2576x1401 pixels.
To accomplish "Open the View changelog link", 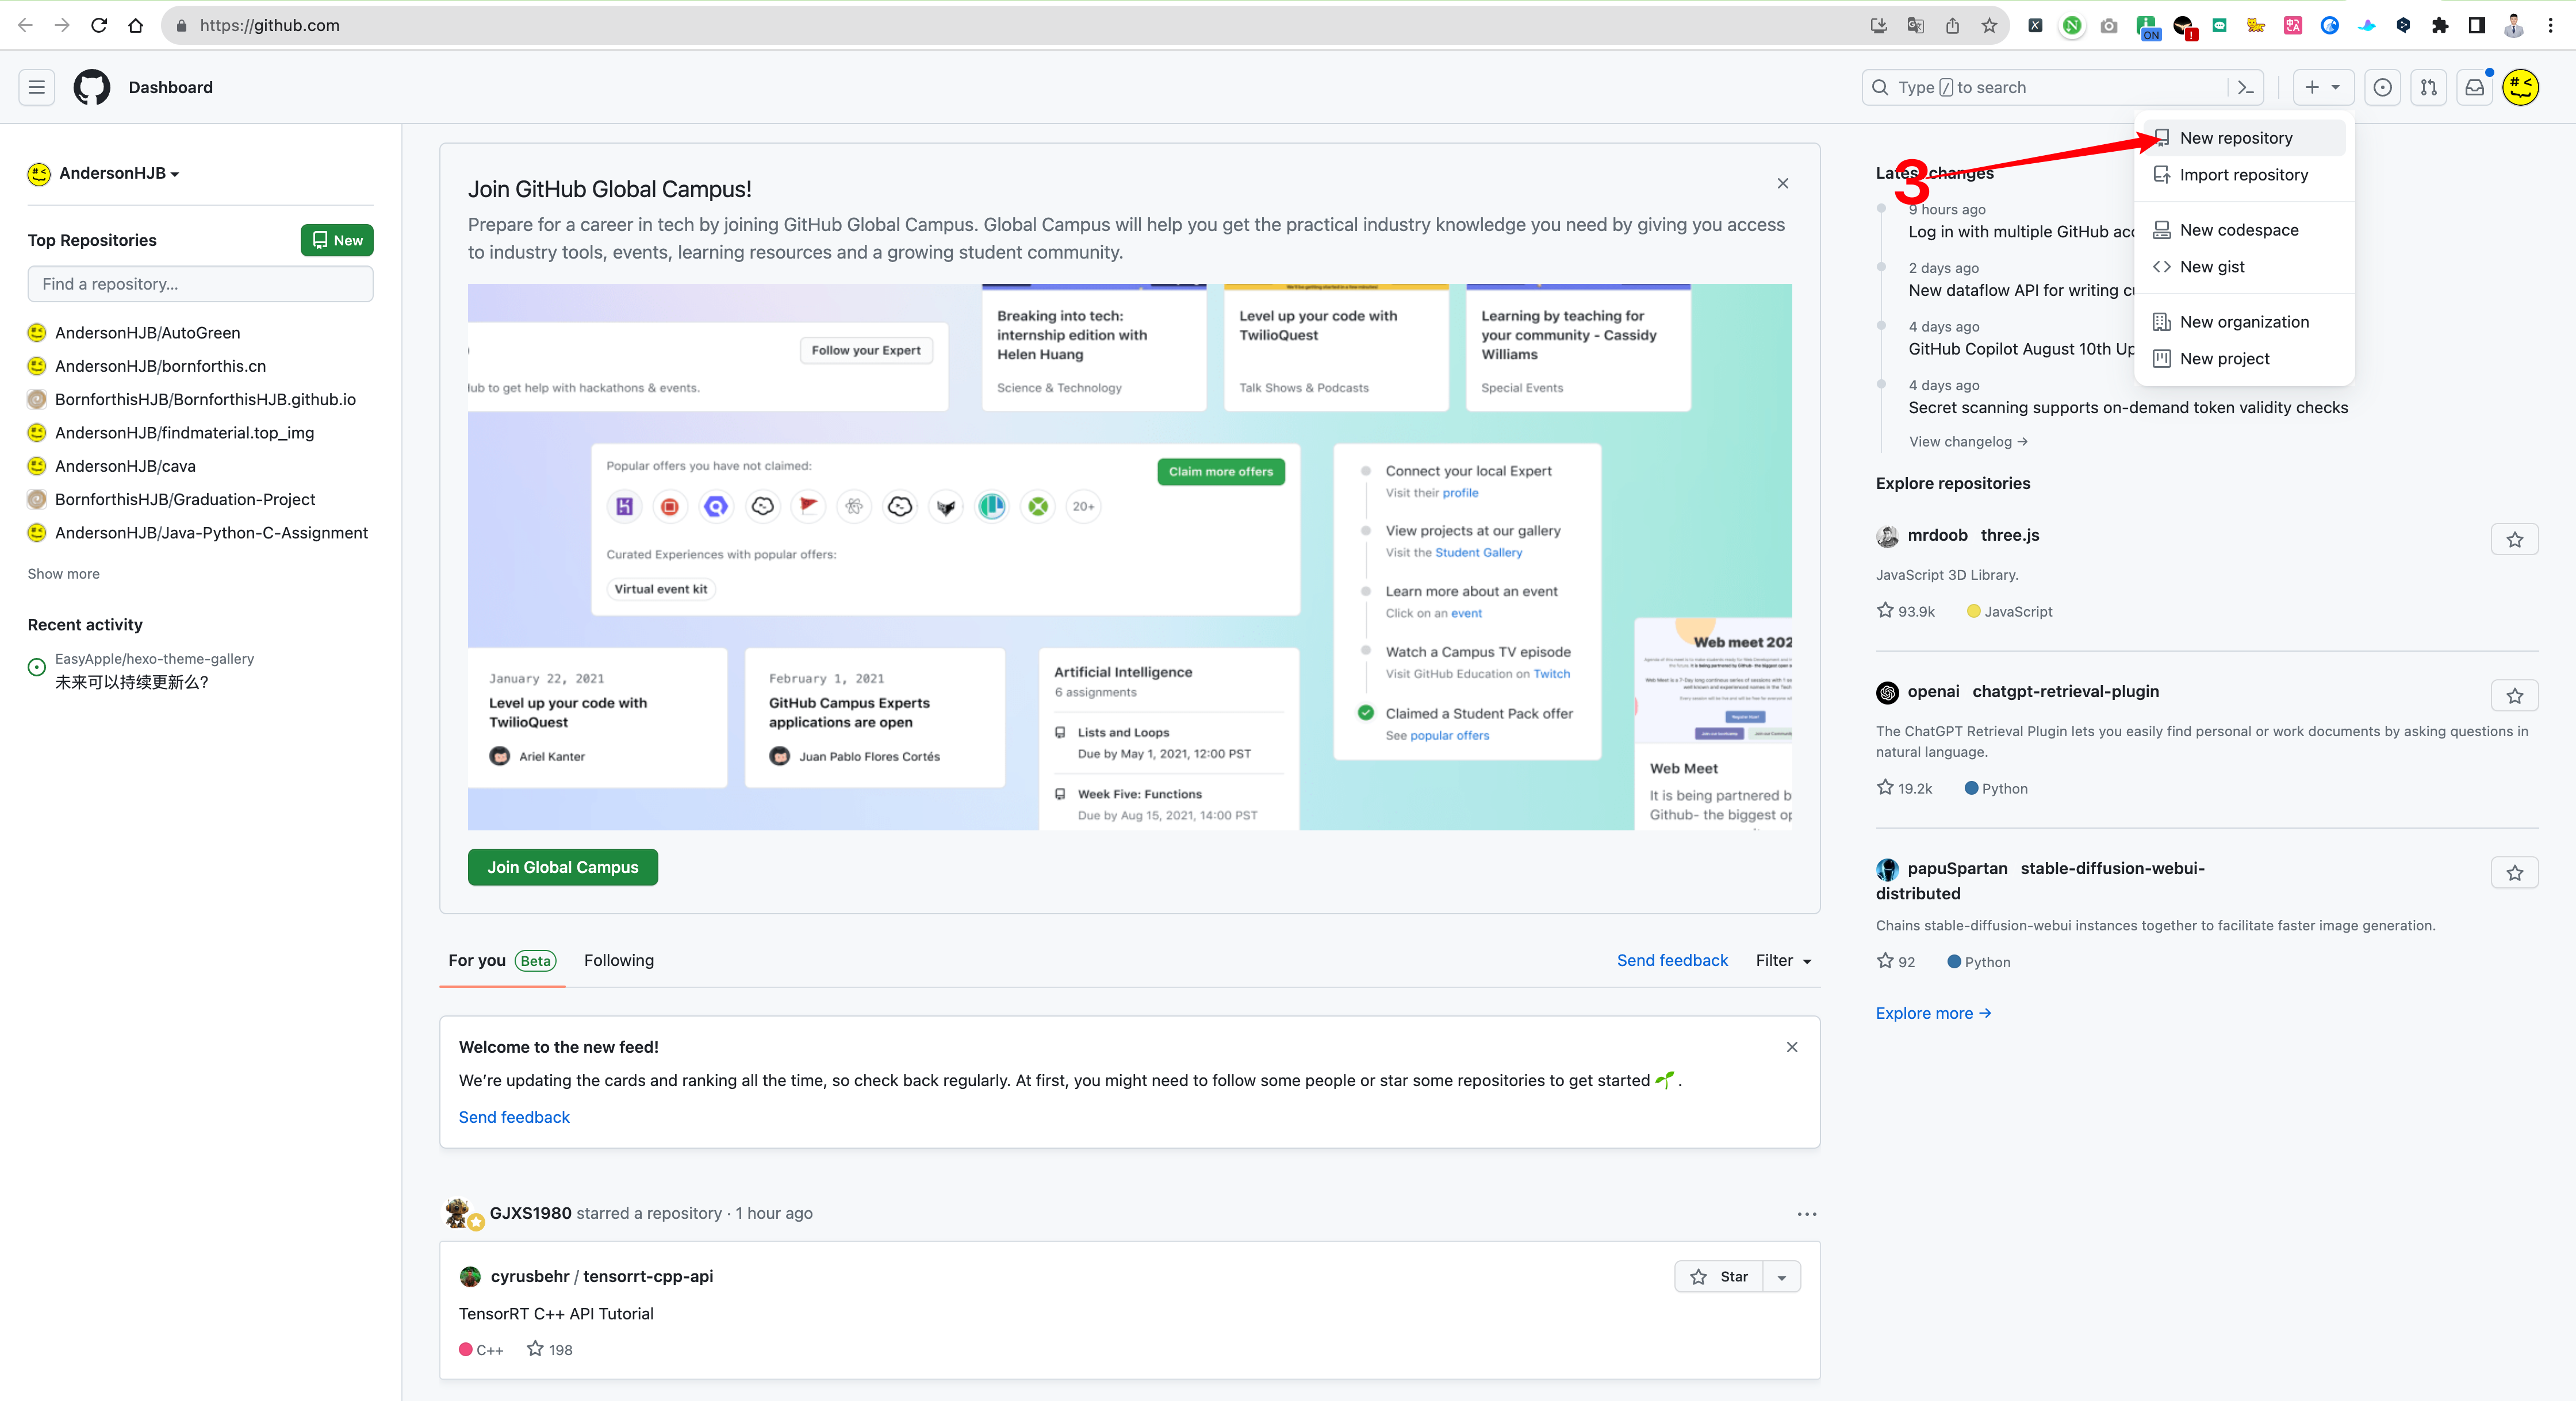I will 1968,442.
